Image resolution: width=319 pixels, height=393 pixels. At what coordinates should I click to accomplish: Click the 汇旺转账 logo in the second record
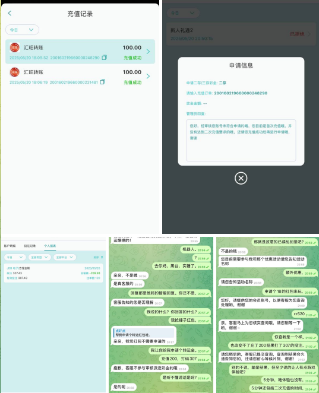pos(14,72)
